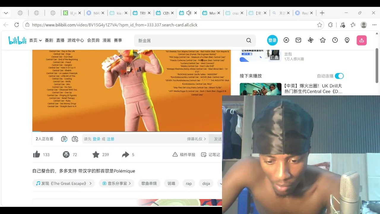Switch to the lil_re browser tab

(x=72, y=13)
